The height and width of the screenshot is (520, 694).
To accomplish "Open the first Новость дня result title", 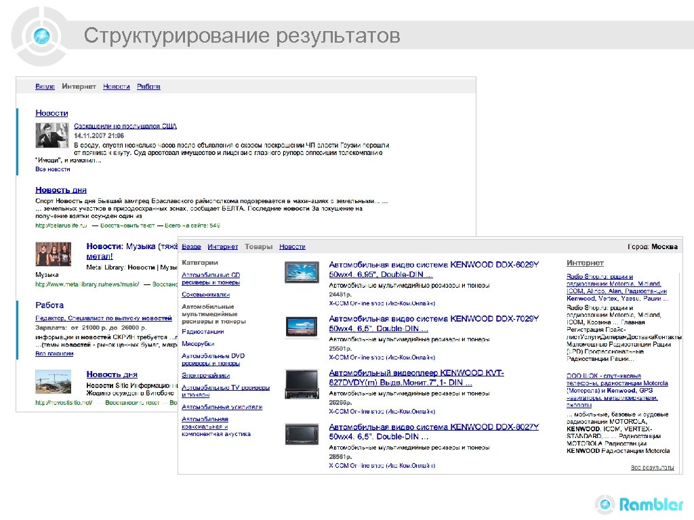I will point(61,190).
